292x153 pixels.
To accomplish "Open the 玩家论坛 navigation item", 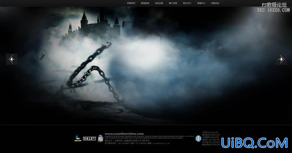I will (215, 3).
